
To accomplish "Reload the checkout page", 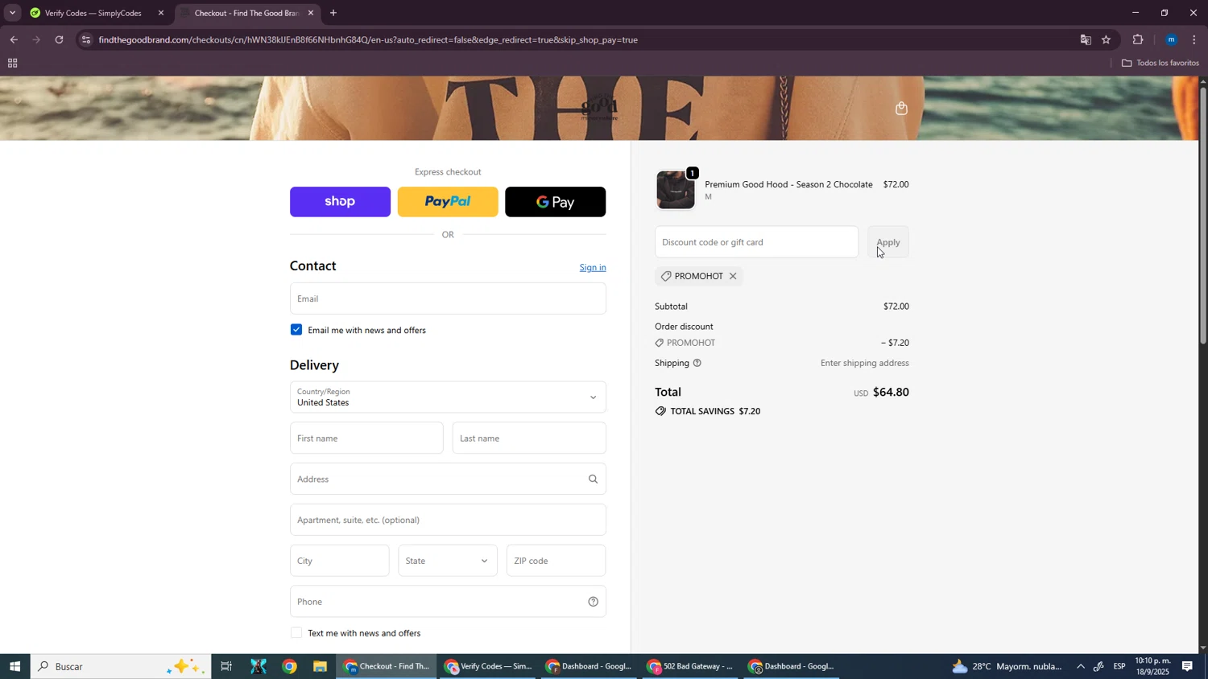I will [x=59, y=39].
